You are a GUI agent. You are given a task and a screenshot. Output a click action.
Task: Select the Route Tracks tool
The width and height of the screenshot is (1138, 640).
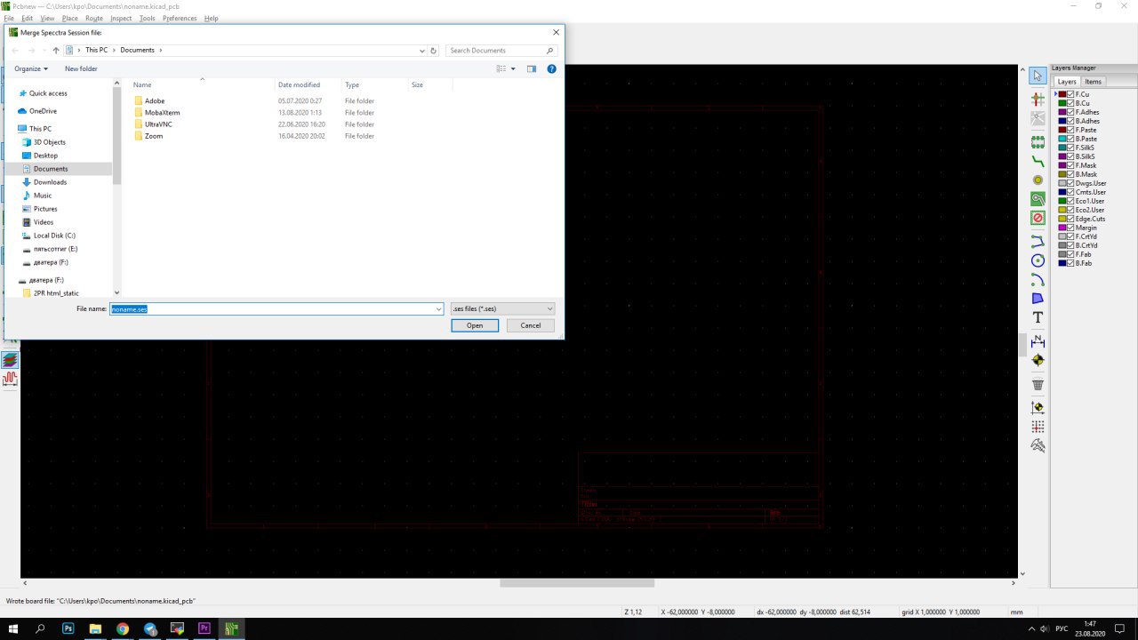point(1038,161)
